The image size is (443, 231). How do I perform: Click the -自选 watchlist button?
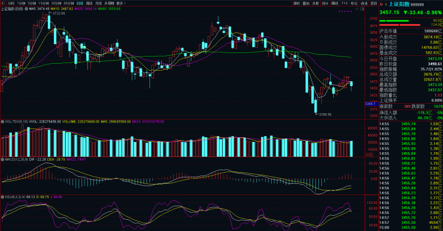click(x=364, y=4)
